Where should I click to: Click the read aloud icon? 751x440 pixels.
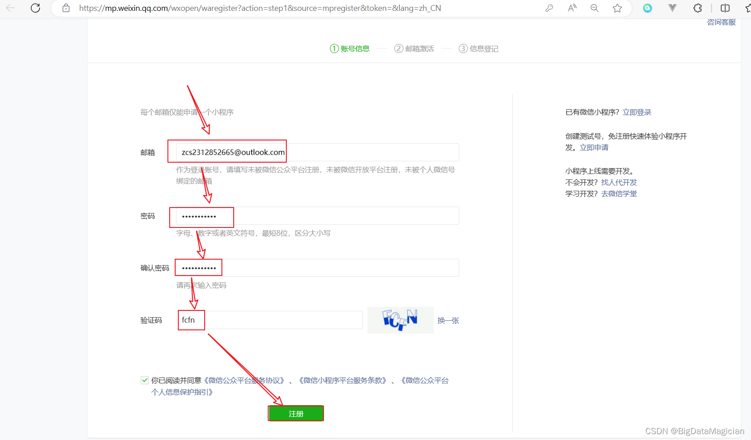(x=572, y=8)
